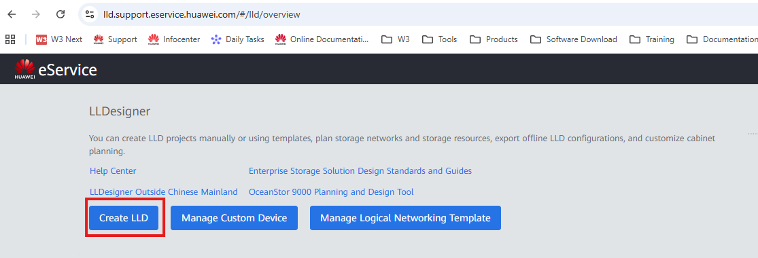Open LLDesigner Outside Chinese Mainland link
This screenshot has height=258, width=758.
point(163,192)
